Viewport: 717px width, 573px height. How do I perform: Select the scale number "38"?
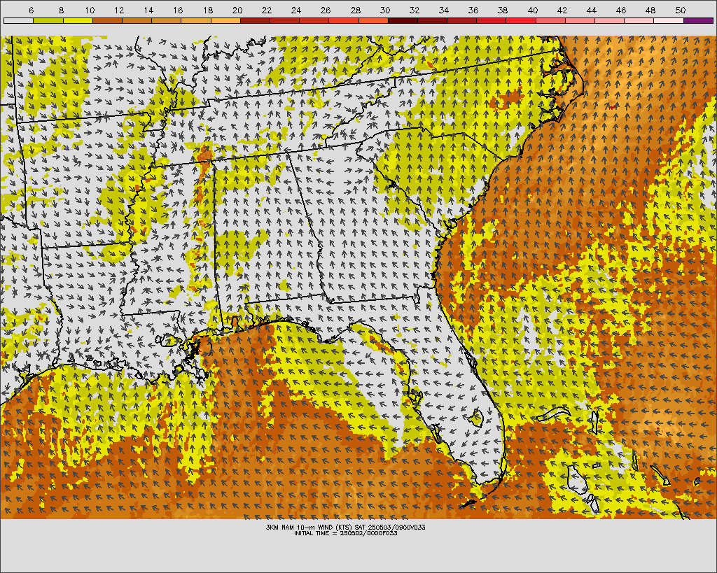tap(503, 10)
